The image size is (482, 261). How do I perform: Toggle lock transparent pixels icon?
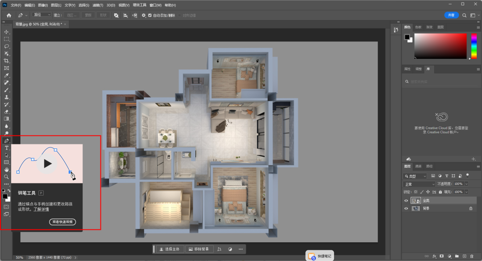[416, 192]
